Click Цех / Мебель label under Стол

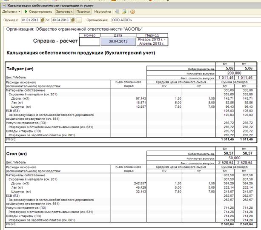click(x=16, y=162)
